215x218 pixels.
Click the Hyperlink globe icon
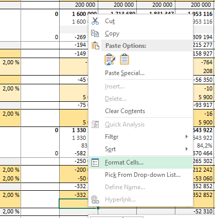point(95,199)
